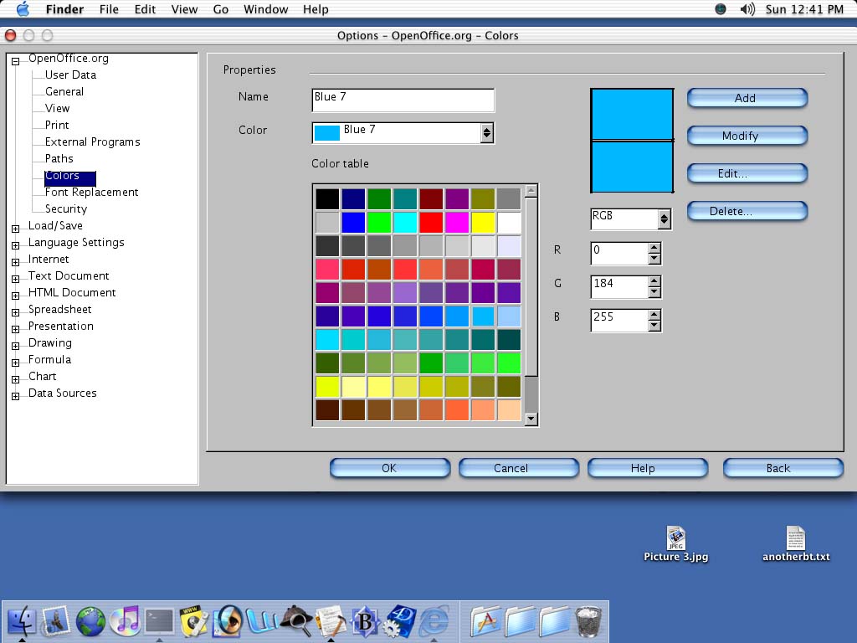This screenshot has width=857, height=643.
Task: Open the globe icon in the dock
Action: (x=90, y=621)
